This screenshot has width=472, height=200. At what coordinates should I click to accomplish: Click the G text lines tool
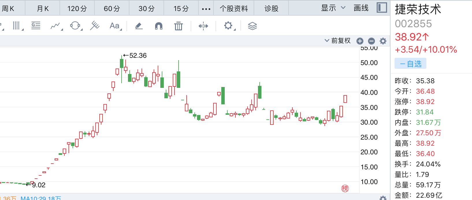point(36,26)
